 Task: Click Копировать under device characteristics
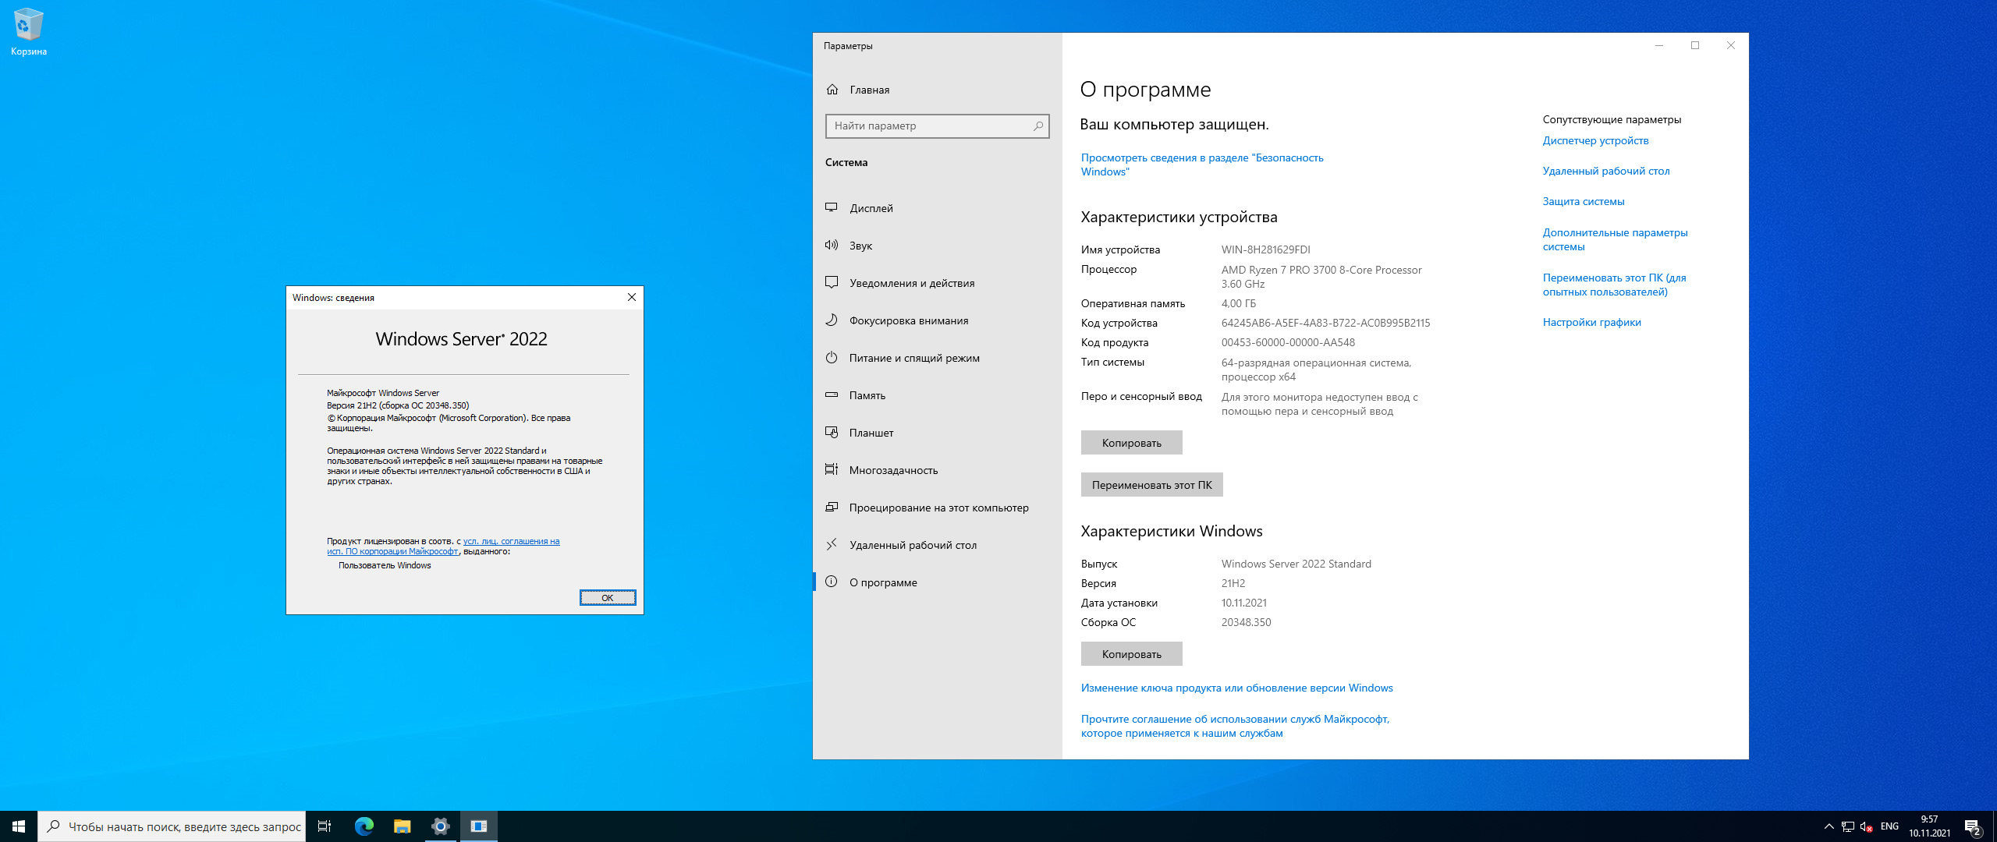click(1131, 443)
